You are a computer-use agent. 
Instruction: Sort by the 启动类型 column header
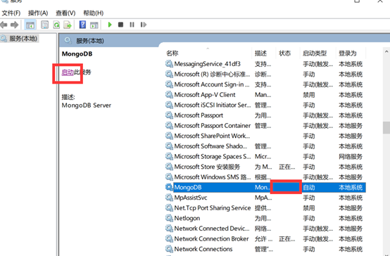click(x=315, y=53)
